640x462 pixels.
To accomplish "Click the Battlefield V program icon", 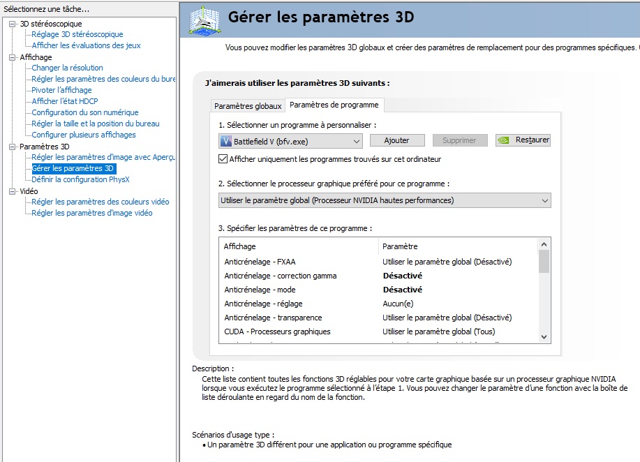I will tap(225, 141).
